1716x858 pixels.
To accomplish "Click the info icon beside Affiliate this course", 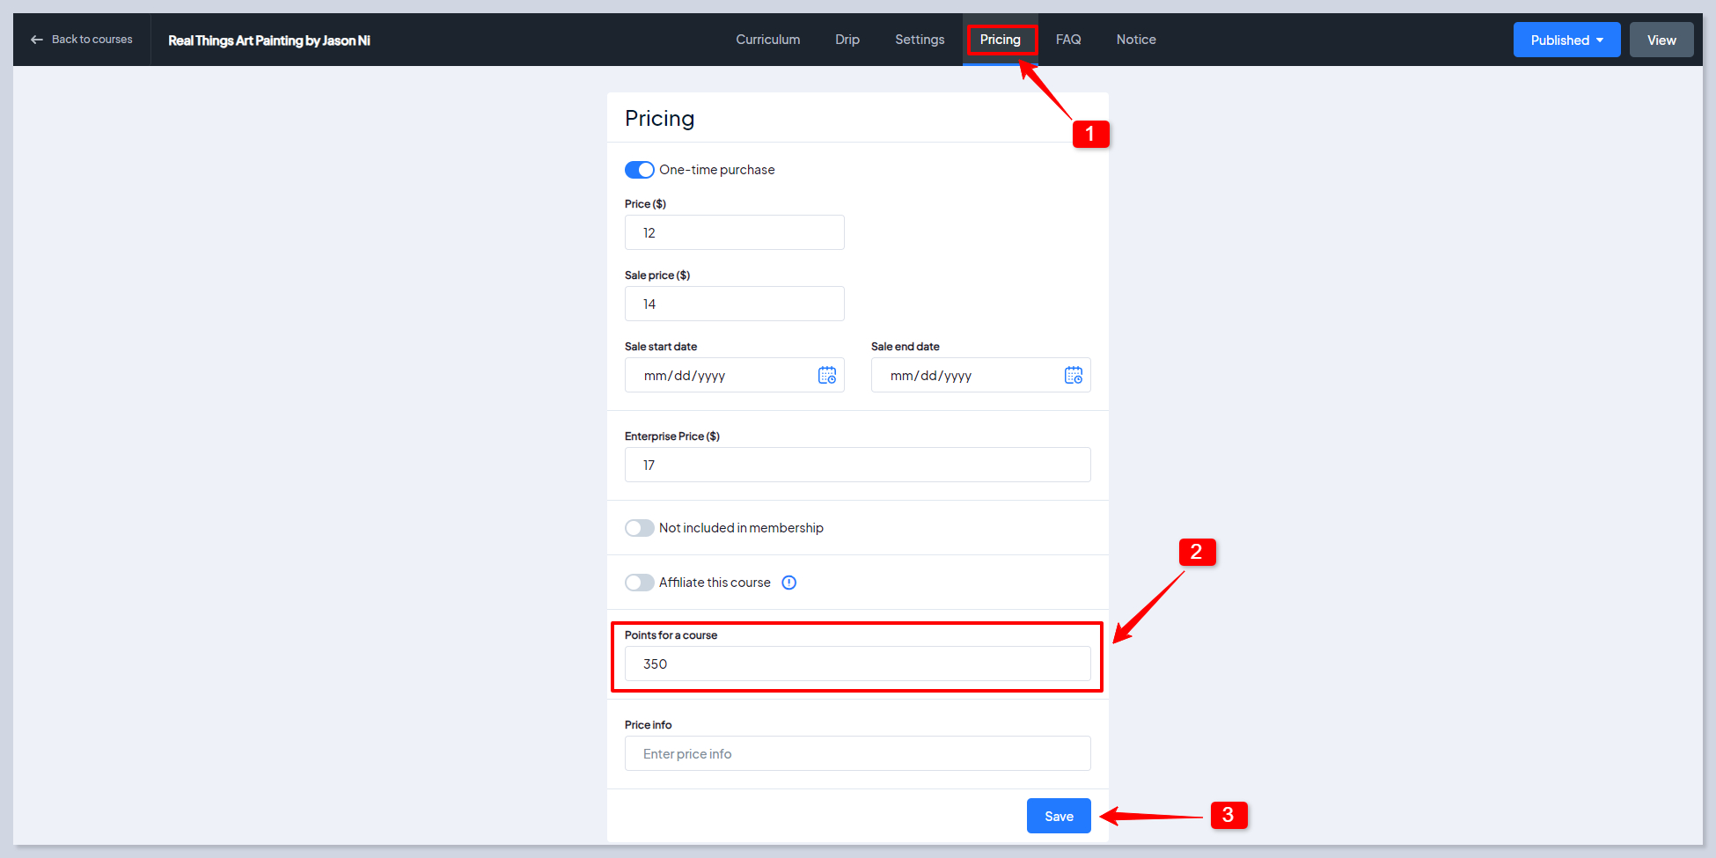I will point(789,583).
